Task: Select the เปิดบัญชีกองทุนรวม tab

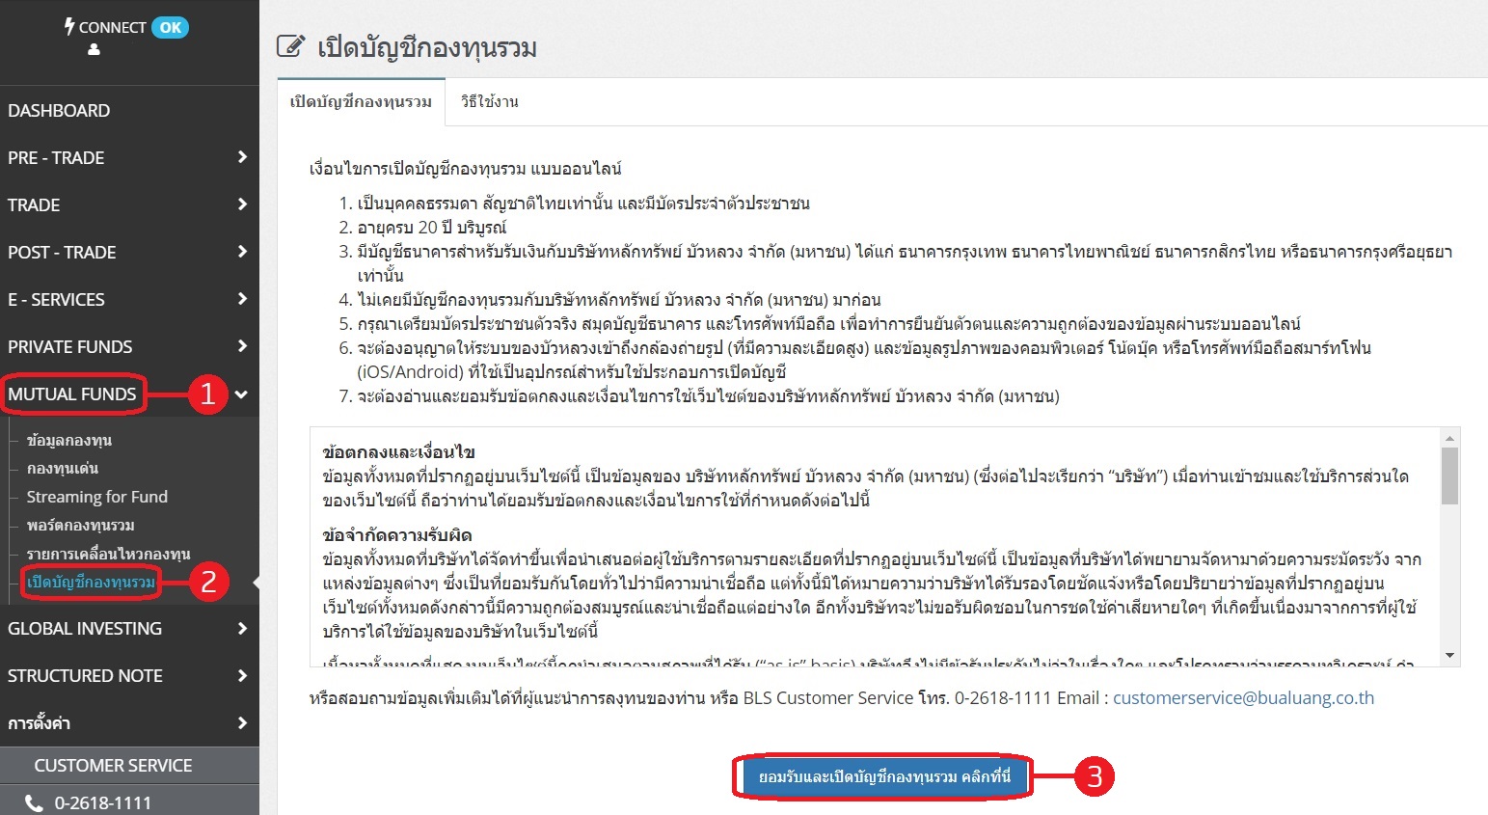Action: point(361,102)
